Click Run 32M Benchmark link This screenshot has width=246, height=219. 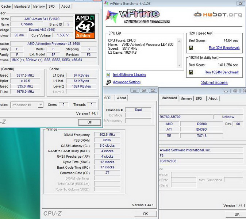point(224,48)
